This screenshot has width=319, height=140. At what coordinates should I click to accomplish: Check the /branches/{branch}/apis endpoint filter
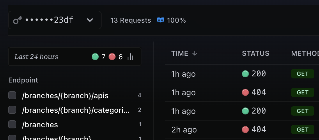(12, 95)
